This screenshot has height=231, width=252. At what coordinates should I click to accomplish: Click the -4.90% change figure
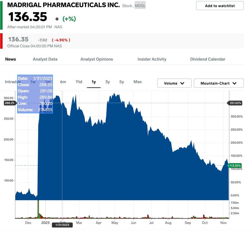tap(61, 40)
